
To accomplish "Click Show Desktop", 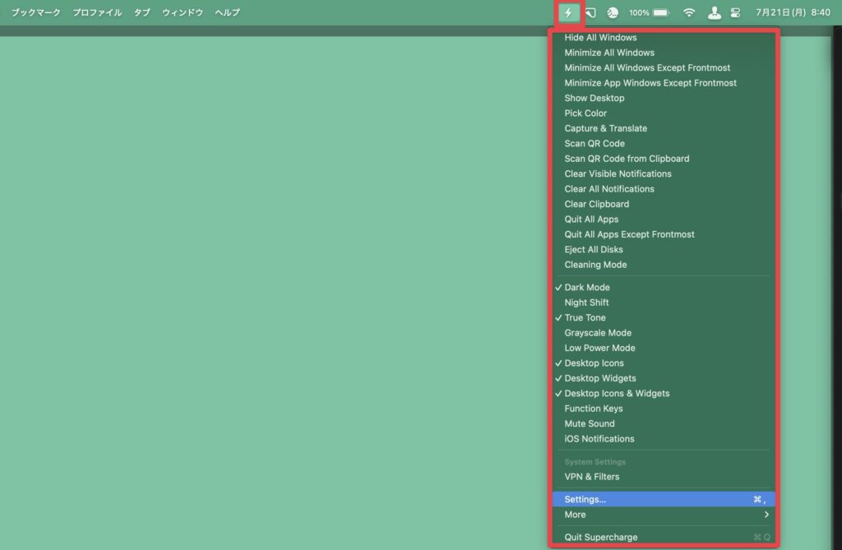I will click(x=664, y=98).
